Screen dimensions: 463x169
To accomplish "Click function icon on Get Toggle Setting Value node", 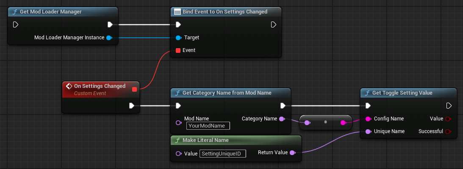I will pyautogui.click(x=367, y=93).
